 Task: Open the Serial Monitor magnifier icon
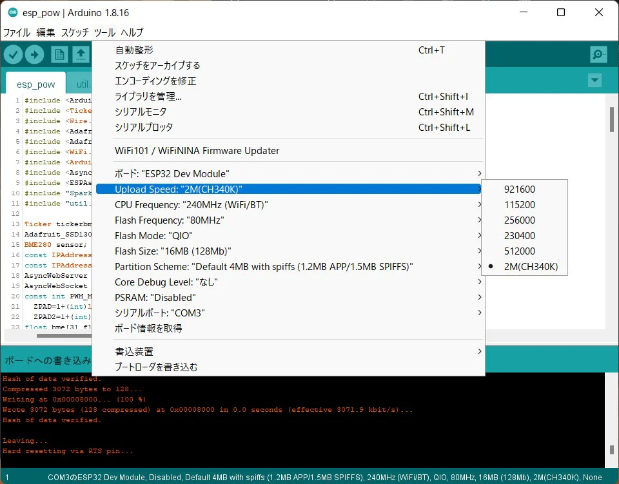click(598, 54)
